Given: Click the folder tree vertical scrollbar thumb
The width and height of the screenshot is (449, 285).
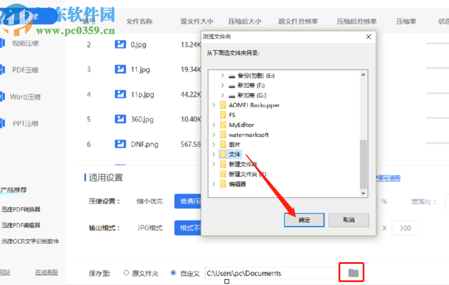Looking at the screenshot, I should pos(363,164).
